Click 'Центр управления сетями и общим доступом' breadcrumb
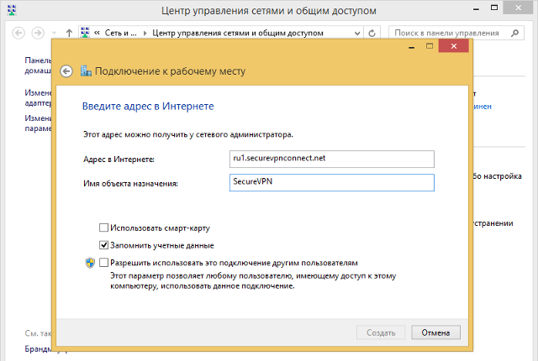This screenshot has height=361, width=538. pos(237,34)
